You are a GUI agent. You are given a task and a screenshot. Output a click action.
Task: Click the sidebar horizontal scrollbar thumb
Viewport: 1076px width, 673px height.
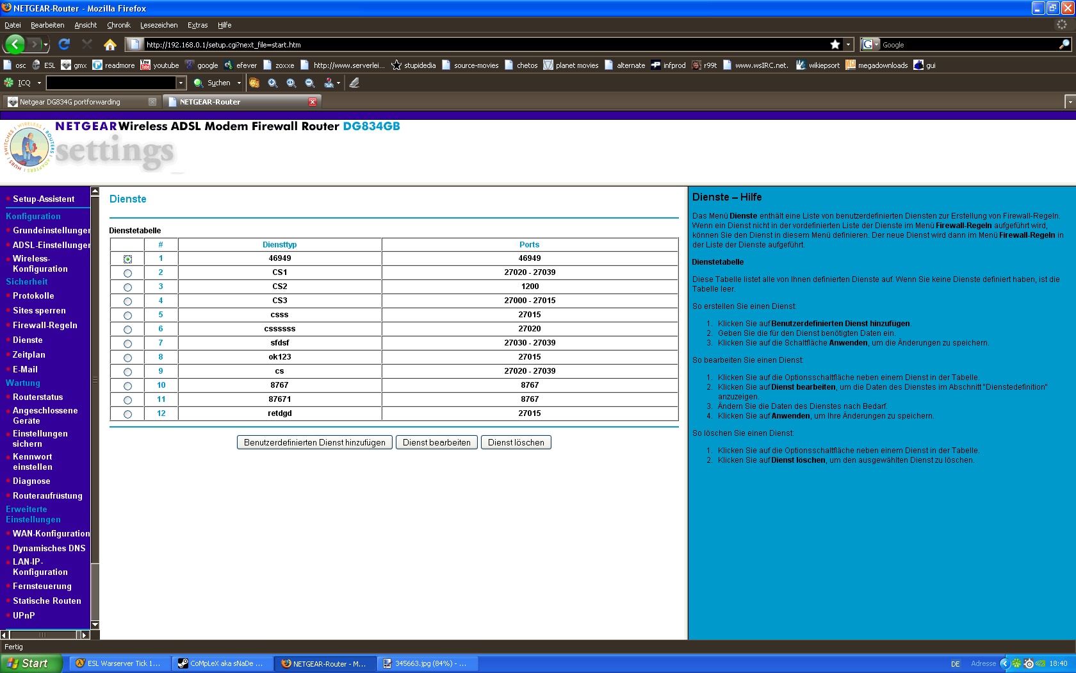(x=42, y=635)
